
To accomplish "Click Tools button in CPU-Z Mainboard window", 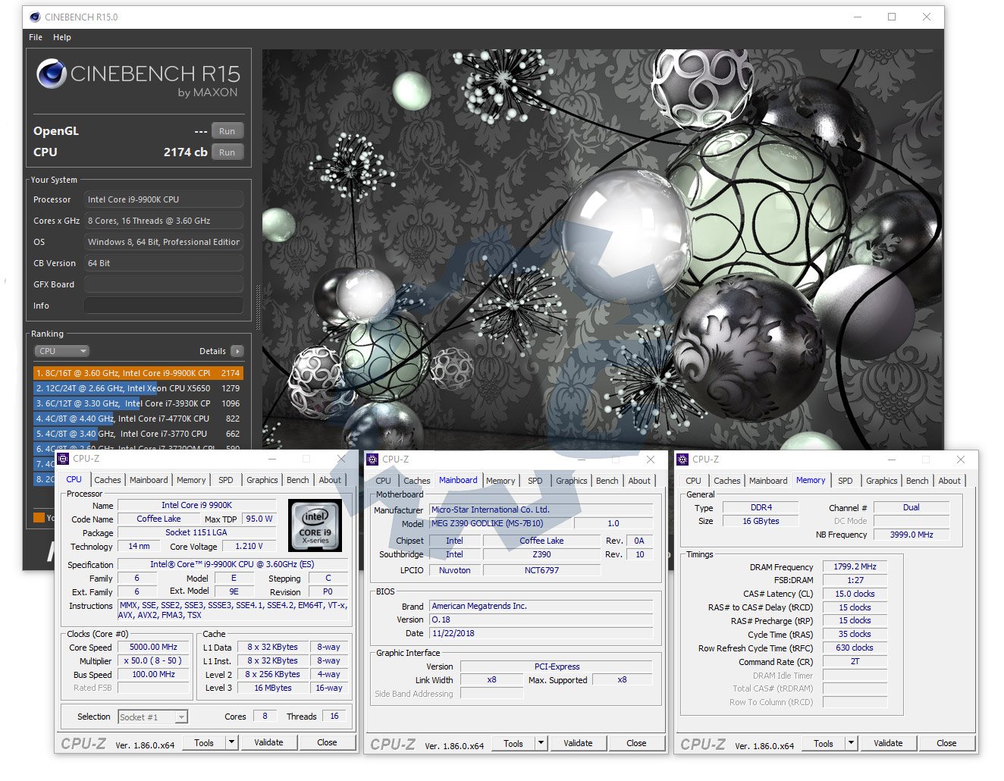I will 513,744.
